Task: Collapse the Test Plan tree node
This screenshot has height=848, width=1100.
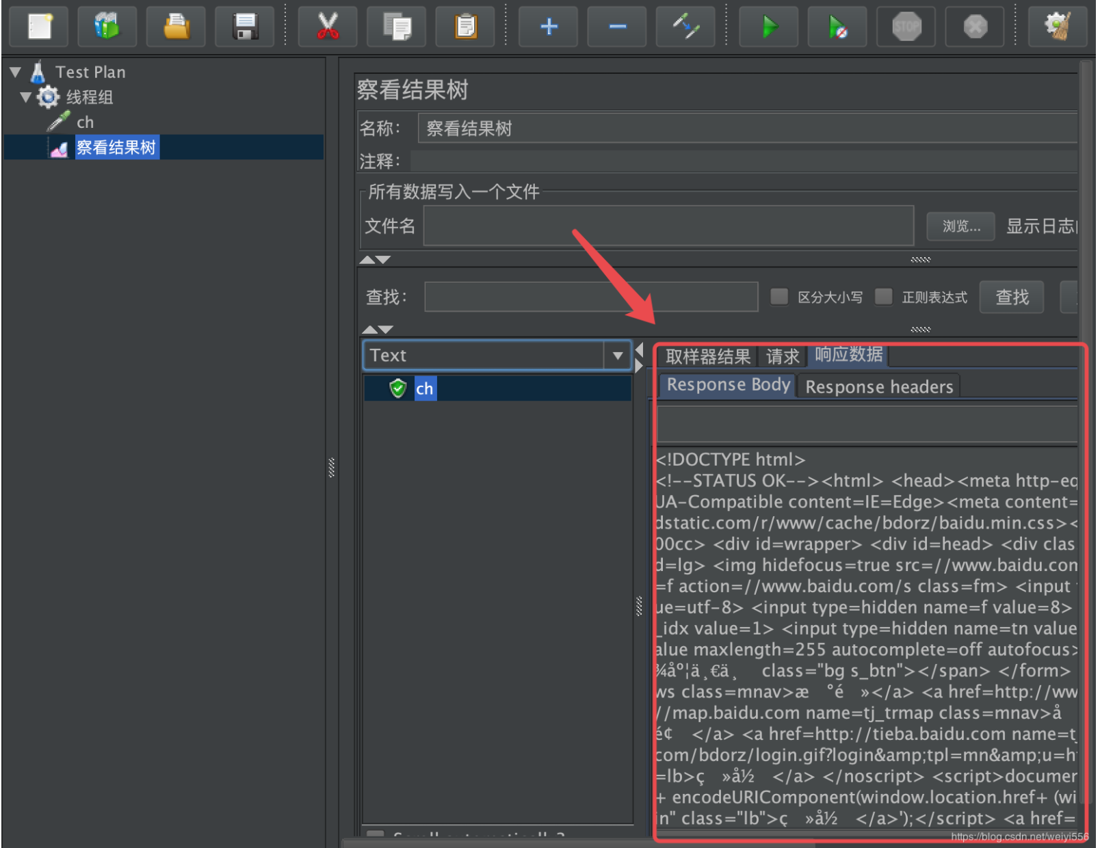Action: (16, 72)
